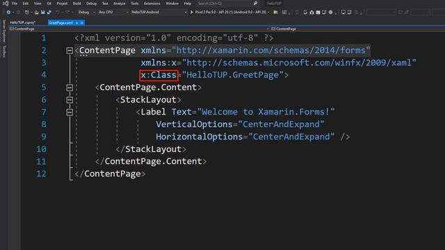Click the HorizontalOptions attribute

click(x=200, y=137)
